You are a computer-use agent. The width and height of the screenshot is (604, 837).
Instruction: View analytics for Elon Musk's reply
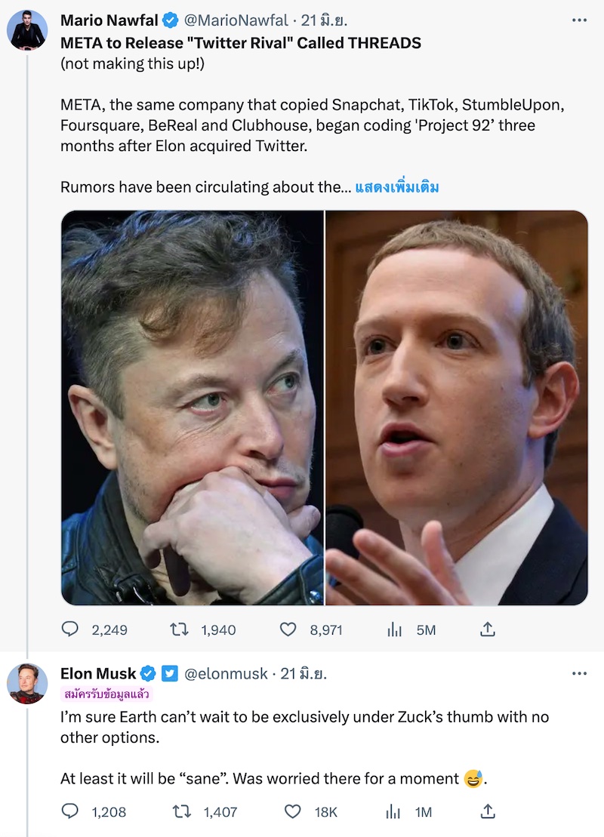393,811
